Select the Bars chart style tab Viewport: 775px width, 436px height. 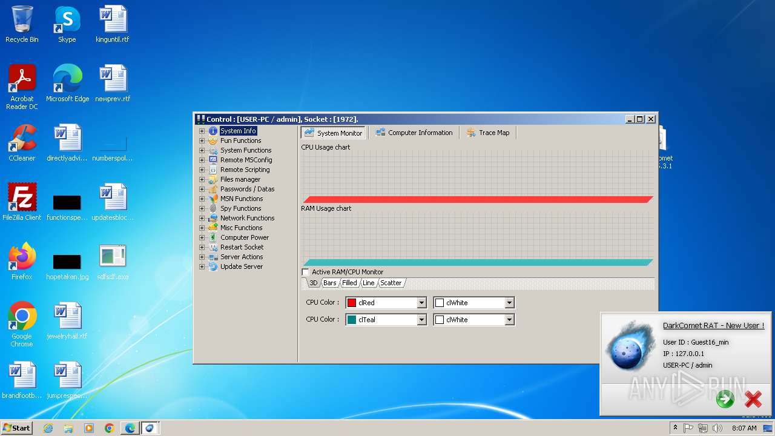pyautogui.click(x=330, y=283)
